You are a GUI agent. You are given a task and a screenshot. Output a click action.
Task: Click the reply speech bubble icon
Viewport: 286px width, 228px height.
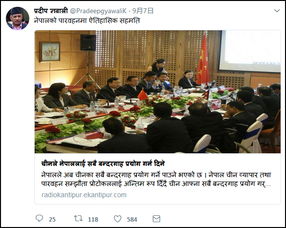(x=39, y=218)
